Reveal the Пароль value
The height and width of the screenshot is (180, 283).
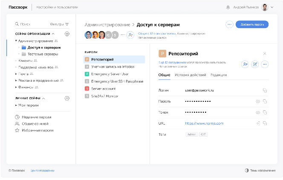coord(258,101)
